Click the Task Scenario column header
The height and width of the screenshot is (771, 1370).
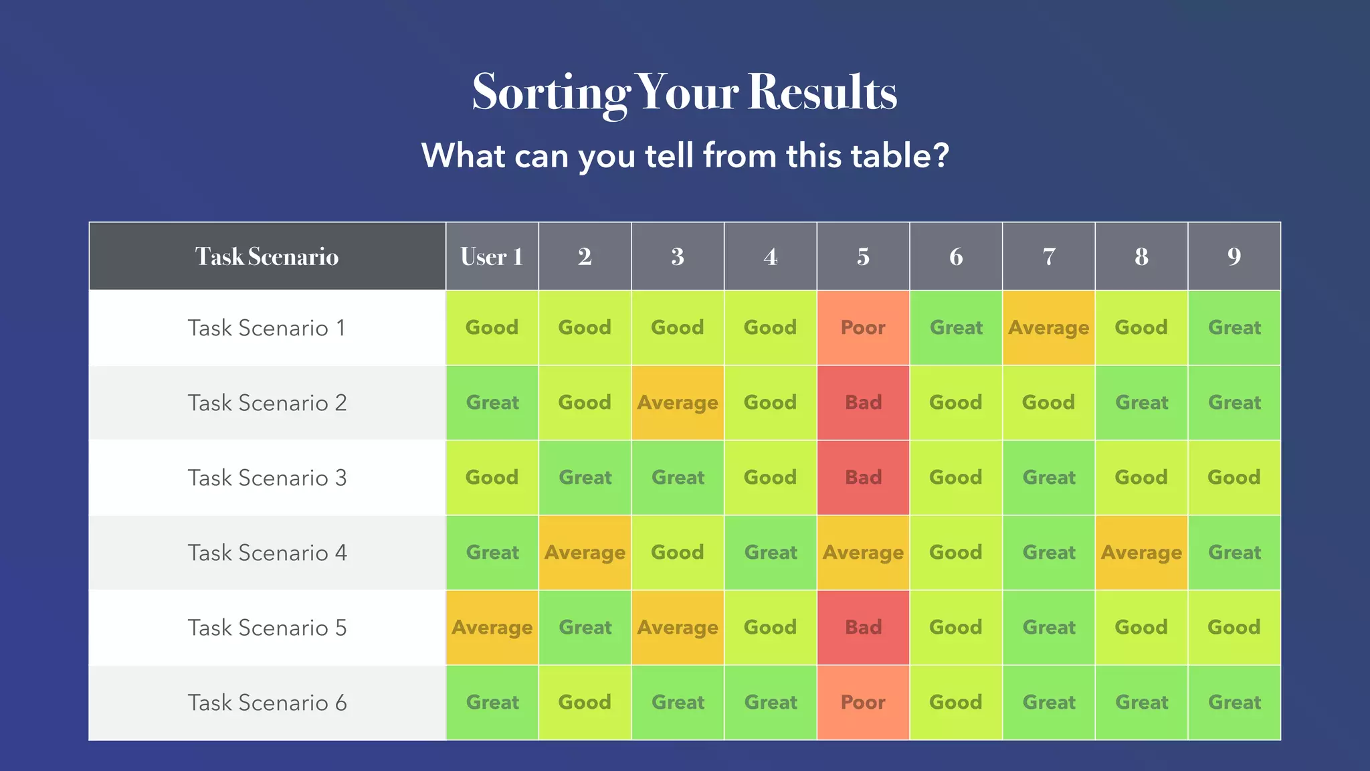267,256
